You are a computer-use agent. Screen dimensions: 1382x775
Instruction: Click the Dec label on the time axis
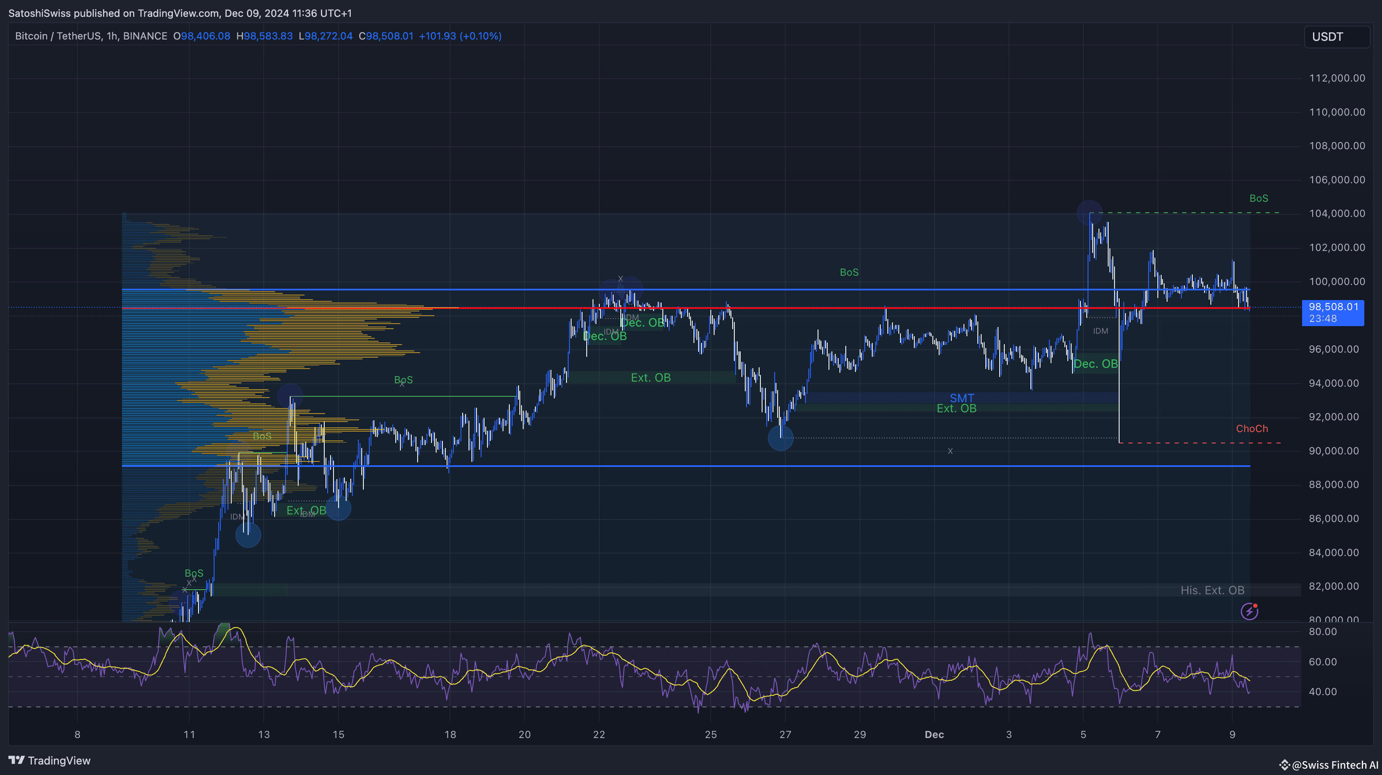pyautogui.click(x=934, y=735)
